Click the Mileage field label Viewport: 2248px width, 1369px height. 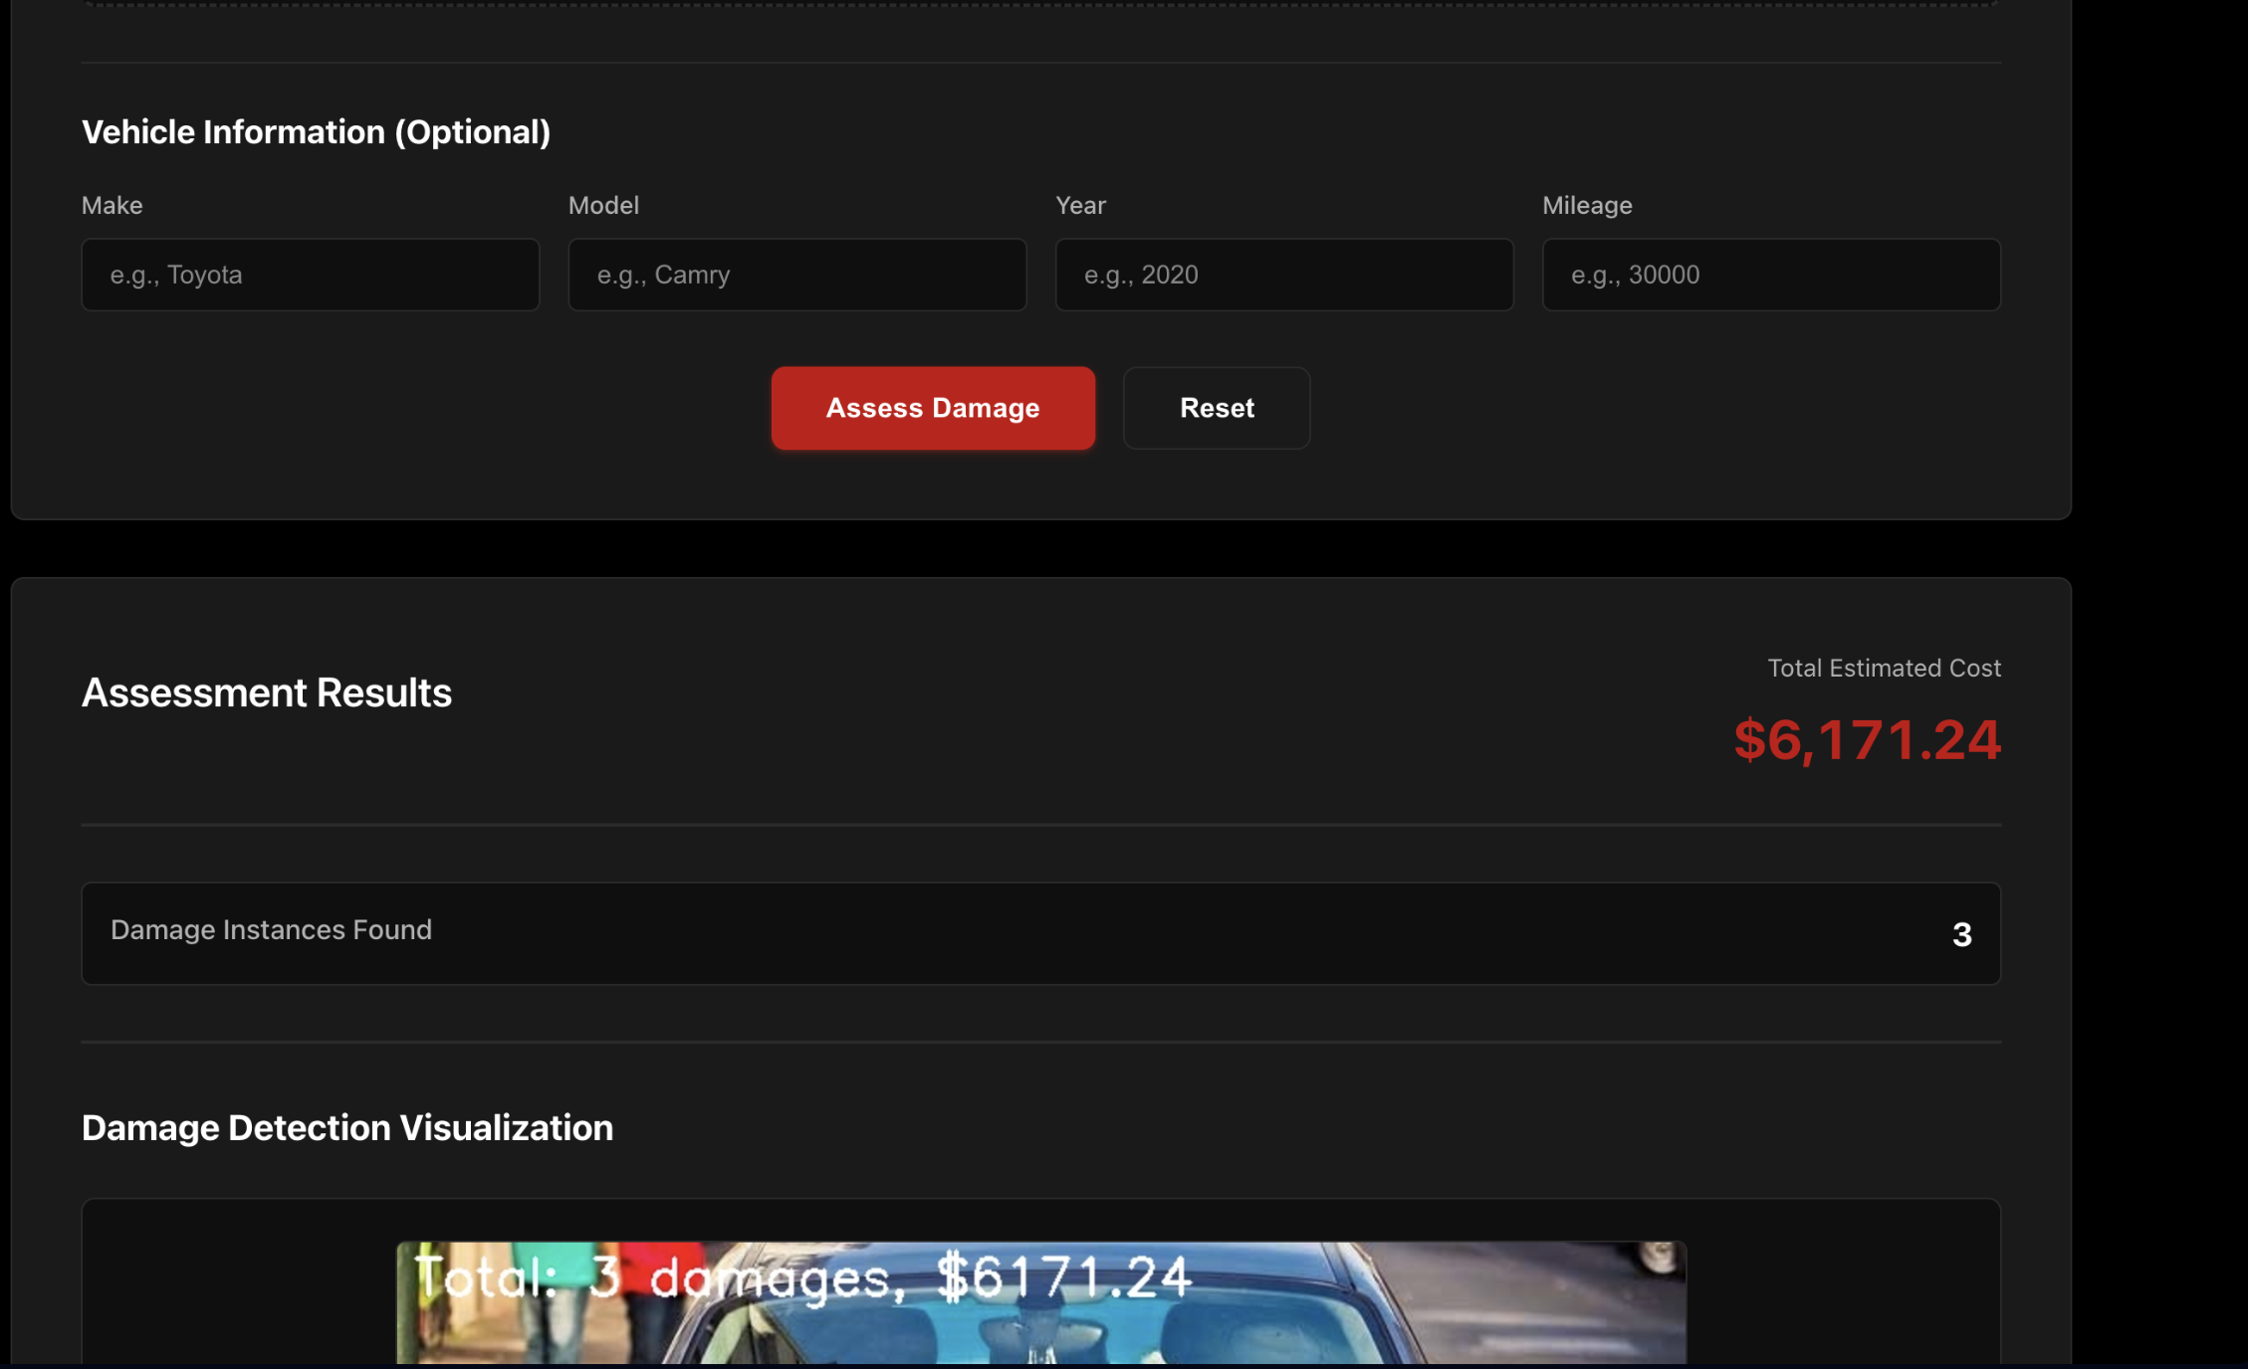[x=1587, y=205]
